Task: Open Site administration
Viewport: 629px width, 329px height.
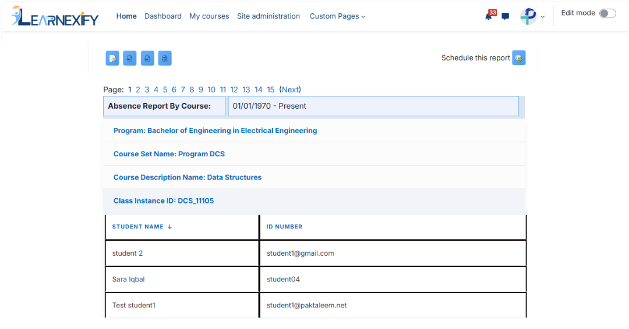Action: [x=268, y=16]
